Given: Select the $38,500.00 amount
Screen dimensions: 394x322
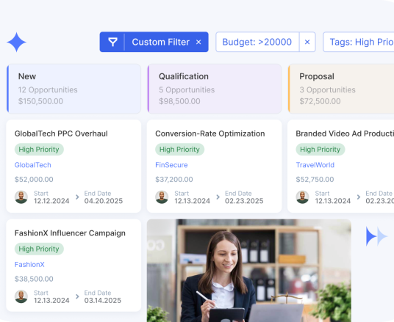Looking at the screenshot, I should tap(34, 279).
